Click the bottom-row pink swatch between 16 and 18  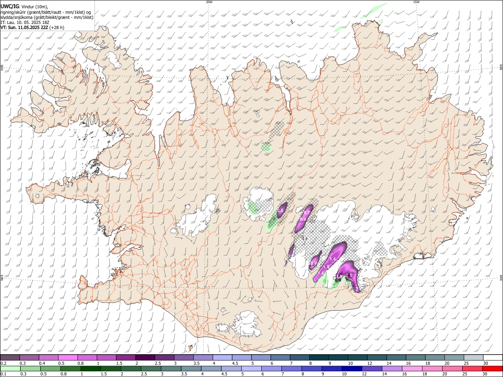tap(413, 368)
